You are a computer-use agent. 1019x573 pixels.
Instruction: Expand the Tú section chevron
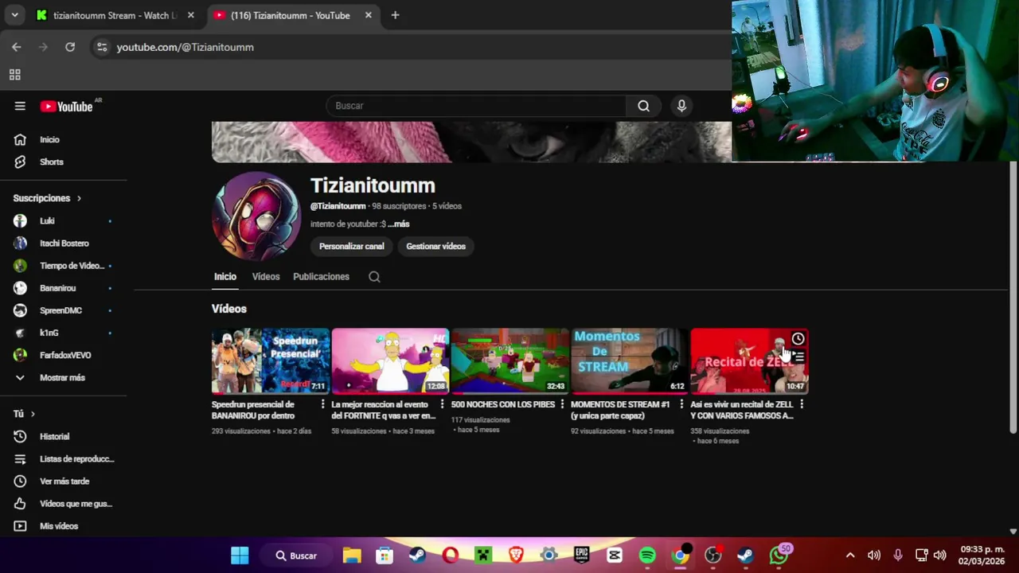(x=33, y=414)
